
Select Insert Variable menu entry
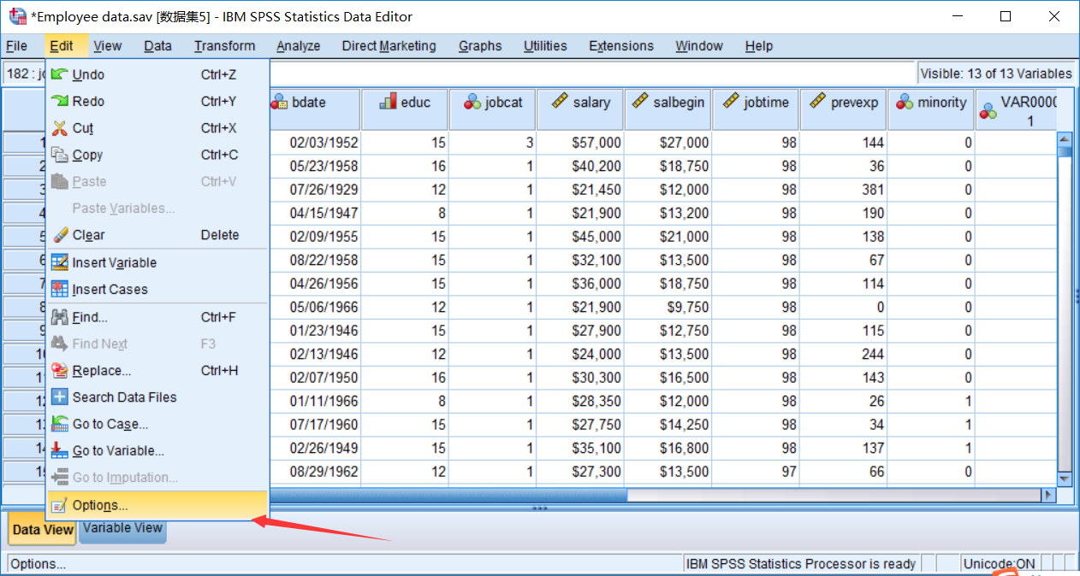coord(157,262)
